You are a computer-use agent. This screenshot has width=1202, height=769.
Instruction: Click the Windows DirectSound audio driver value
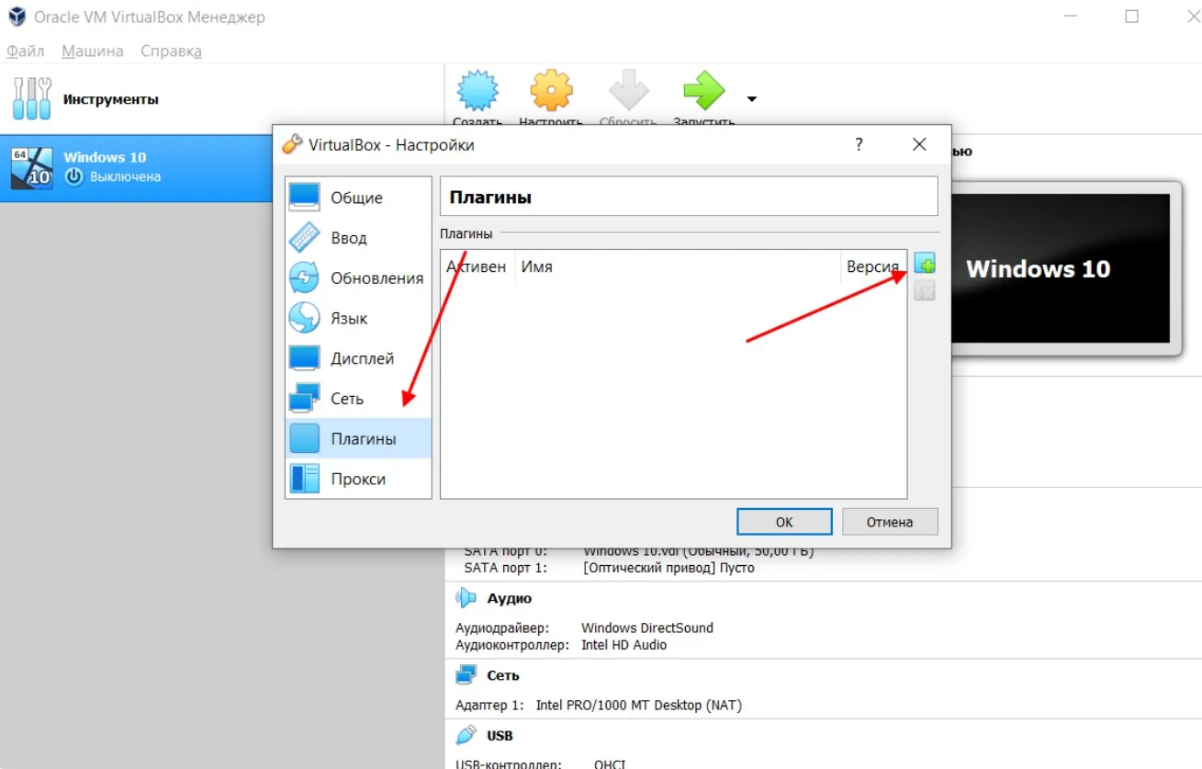[647, 628]
